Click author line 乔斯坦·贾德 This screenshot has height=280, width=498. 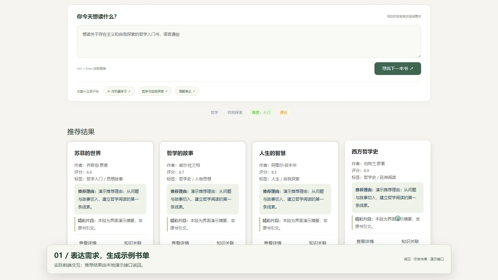click(x=91, y=165)
